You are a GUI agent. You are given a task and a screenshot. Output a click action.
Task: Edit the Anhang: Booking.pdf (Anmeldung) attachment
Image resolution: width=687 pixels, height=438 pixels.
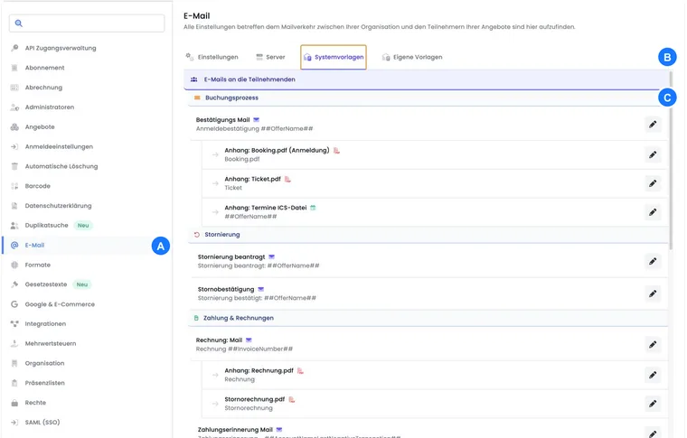tap(653, 154)
